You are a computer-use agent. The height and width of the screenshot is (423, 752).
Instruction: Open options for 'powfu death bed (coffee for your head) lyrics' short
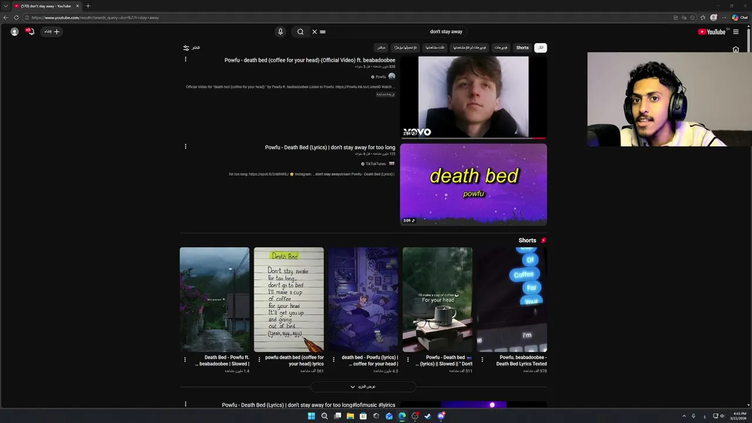tap(259, 360)
